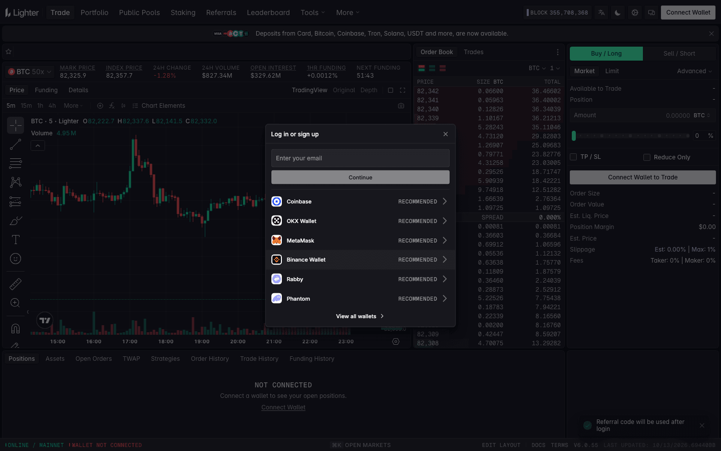This screenshot has width=721, height=451.
Task: Click the language translate icon in header
Action: [x=601, y=13]
